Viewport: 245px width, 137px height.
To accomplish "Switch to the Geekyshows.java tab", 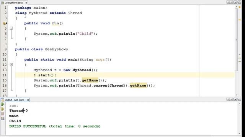I will pos(14,3).
